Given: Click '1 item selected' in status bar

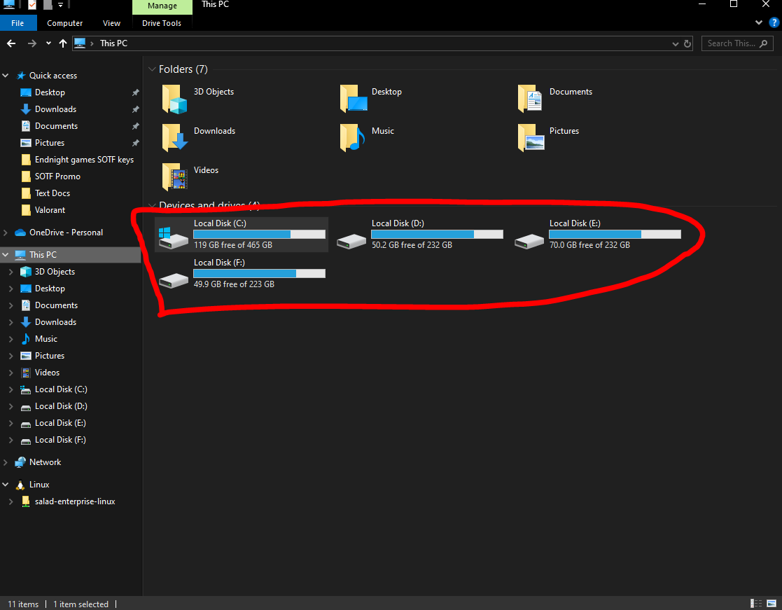Looking at the screenshot, I should point(81,604).
